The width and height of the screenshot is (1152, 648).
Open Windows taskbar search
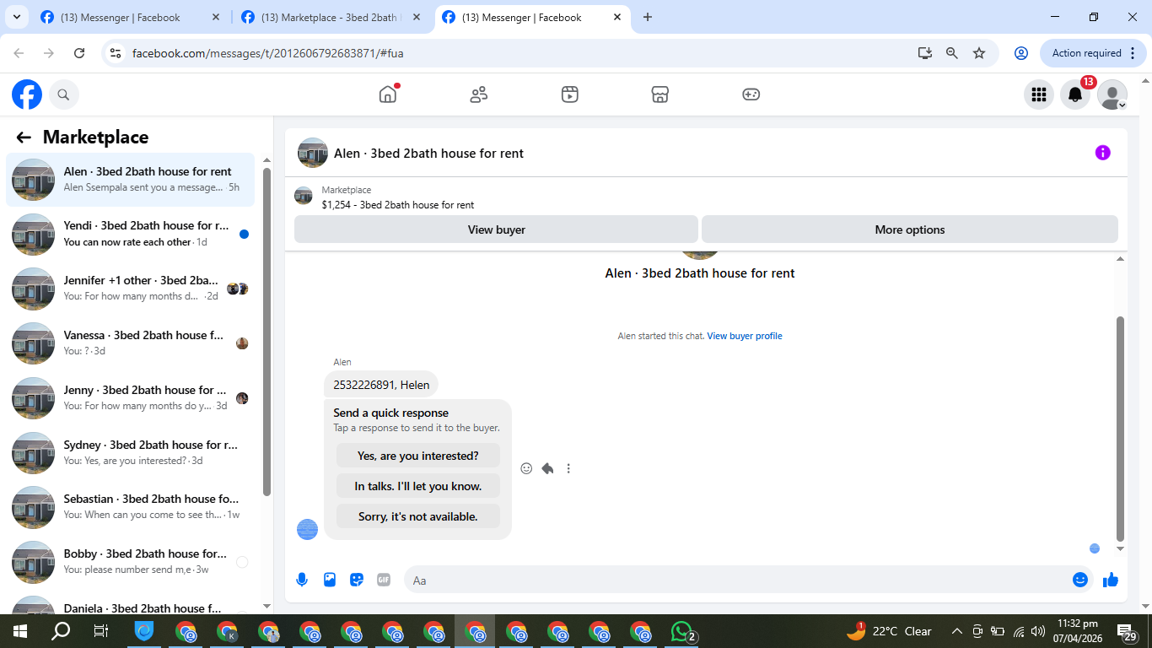(x=61, y=631)
